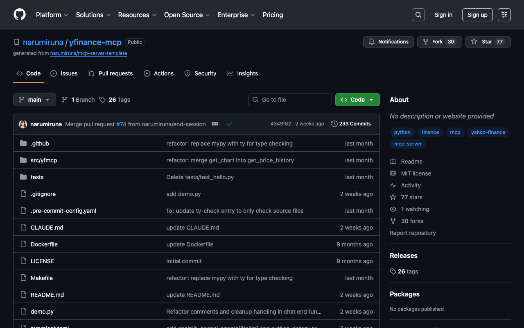Expand the green Code dropdown
The image size is (524, 328).
coord(357,100)
